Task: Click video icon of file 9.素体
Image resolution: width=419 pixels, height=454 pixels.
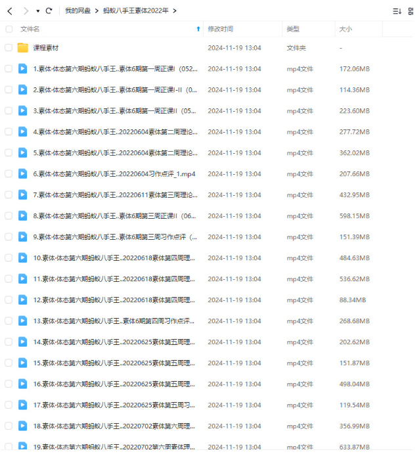Action: (x=22, y=237)
